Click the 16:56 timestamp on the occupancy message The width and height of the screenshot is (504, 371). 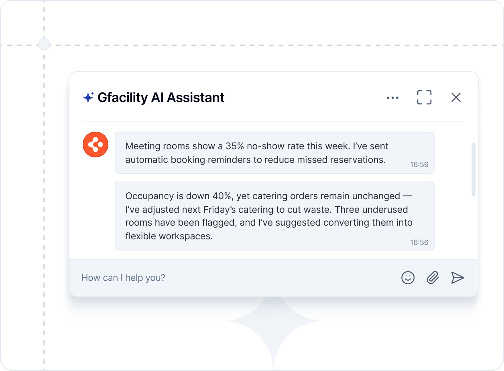(419, 243)
